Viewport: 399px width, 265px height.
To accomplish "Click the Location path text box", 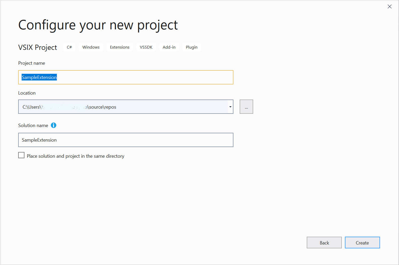I will pos(122,107).
